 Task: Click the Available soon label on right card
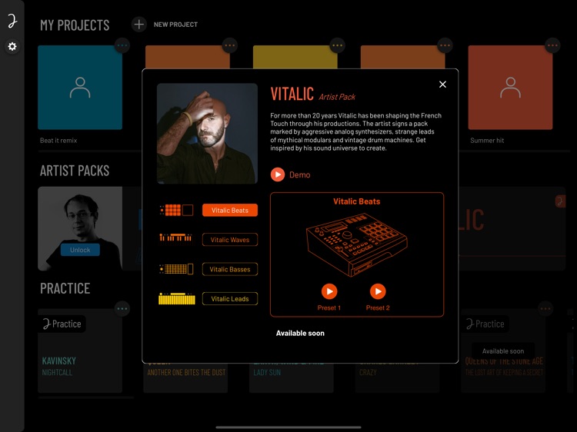[503, 351]
